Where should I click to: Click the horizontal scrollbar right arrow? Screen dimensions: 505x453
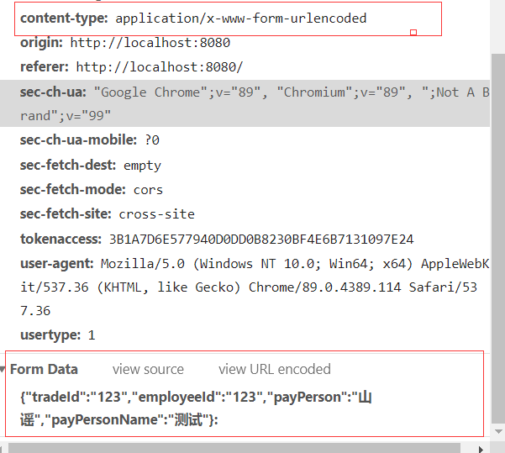pyautogui.click(x=481, y=449)
